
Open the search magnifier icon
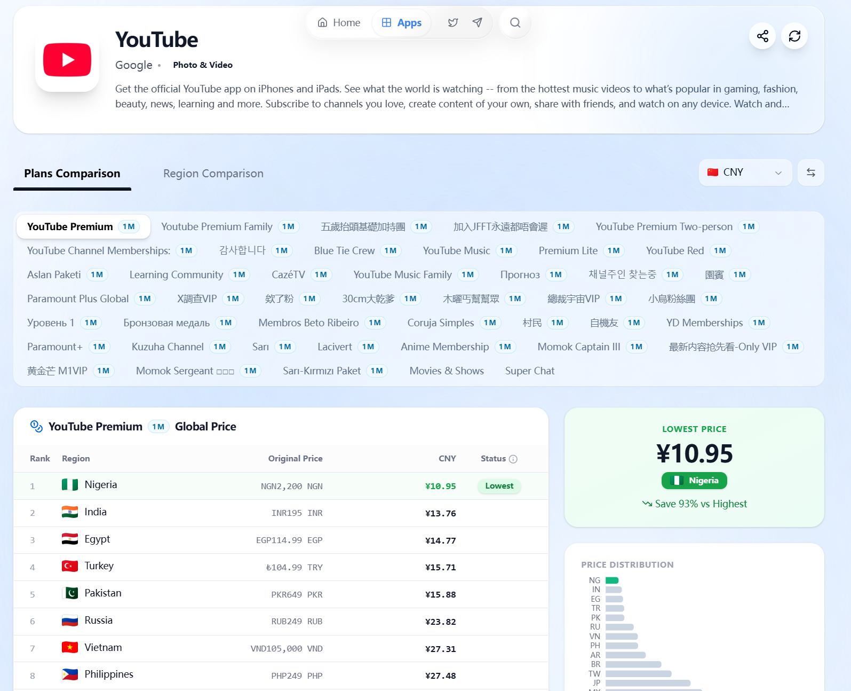pos(515,22)
